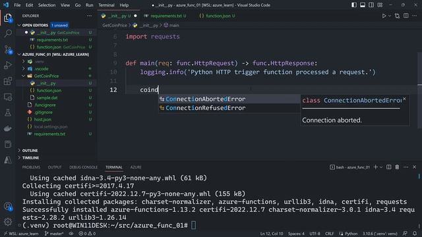Select ConnectionRefusedError suggestion
Screen dimensions: 422x237
[229, 108]
